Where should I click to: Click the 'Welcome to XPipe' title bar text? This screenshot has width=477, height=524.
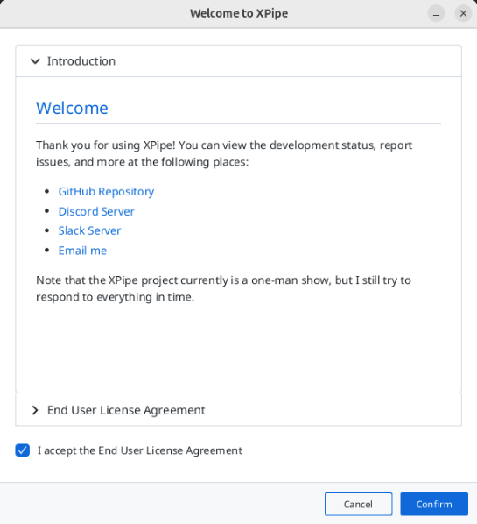239,13
